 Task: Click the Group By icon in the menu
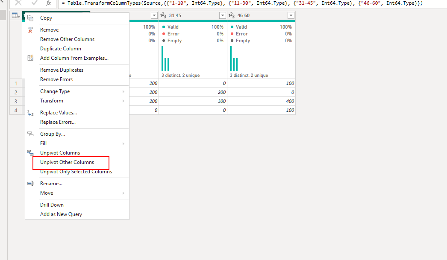[30, 134]
